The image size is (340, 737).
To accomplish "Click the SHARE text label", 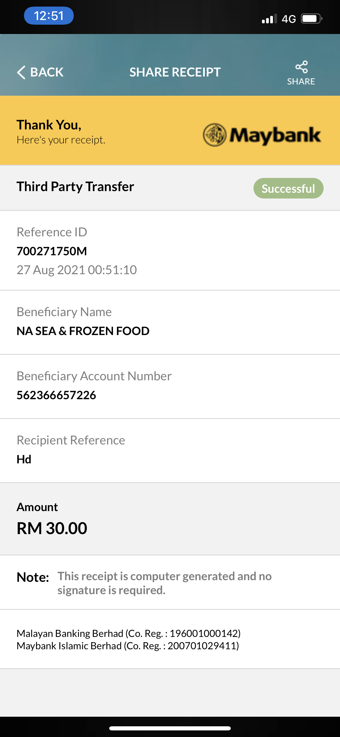I will (301, 81).
